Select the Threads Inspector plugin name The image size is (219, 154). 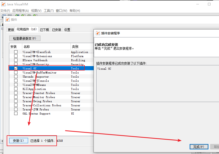[x=36, y=77]
